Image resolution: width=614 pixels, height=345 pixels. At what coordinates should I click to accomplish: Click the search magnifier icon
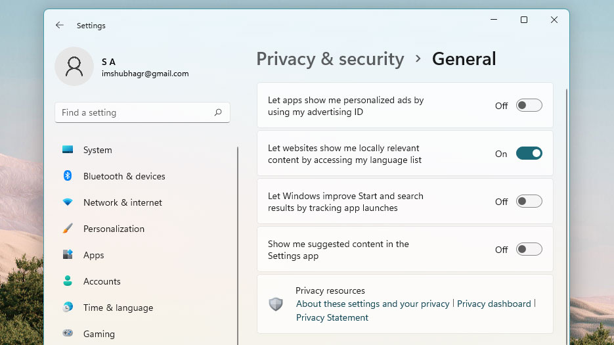(x=218, y=112)
